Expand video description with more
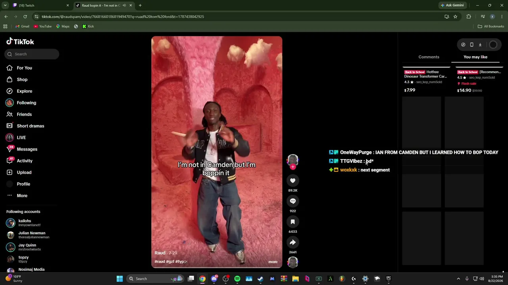Viewport: 508px width, 285px height. (273, 262)
